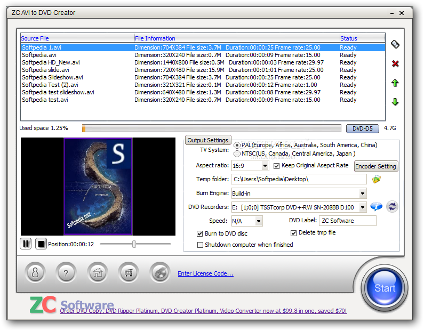Enable Shutdown computer when finished
Image resolution: width=424 pixels, height=331 pixels.
pyautogui.click(x=200, y=245)
